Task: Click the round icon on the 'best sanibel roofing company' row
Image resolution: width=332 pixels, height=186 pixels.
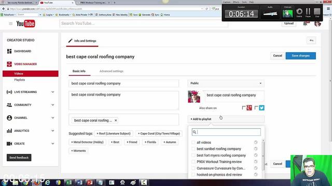Action: pyautogui.click(x=256, y=149)
